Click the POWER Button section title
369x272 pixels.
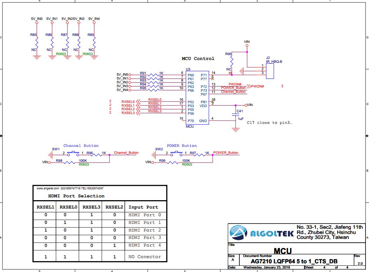click(182, 146)
